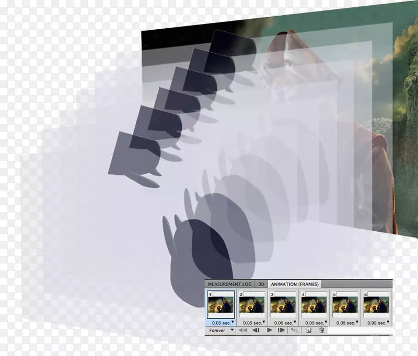Click the select first frame button
Image resolution: width=418 pixels, height=356 pixels.
tap(242, 330)
